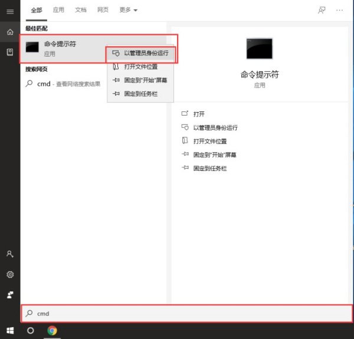Open the three-dot options menu
354x339 pixels.
339,10
